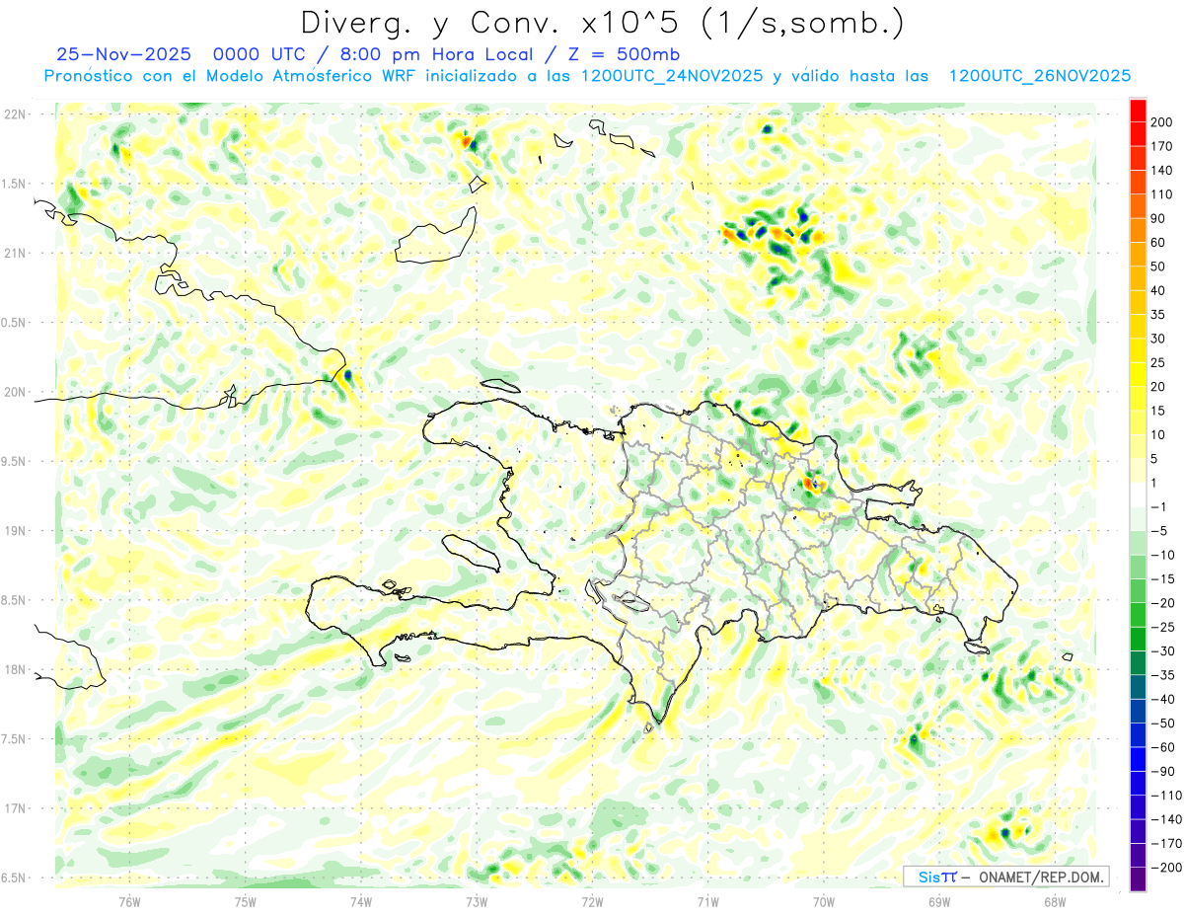The image size is (1184, 915).
Task: Click the '1200UTC_24NOV2025' initialization time text
Action: [x=671, y=76]
